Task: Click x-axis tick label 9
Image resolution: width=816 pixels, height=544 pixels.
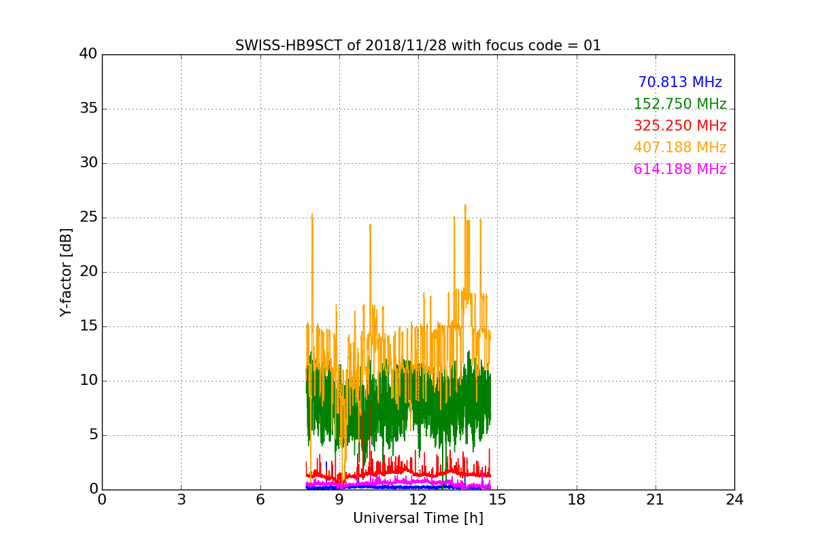Action: pyautogui.click(x=339, y=500)
